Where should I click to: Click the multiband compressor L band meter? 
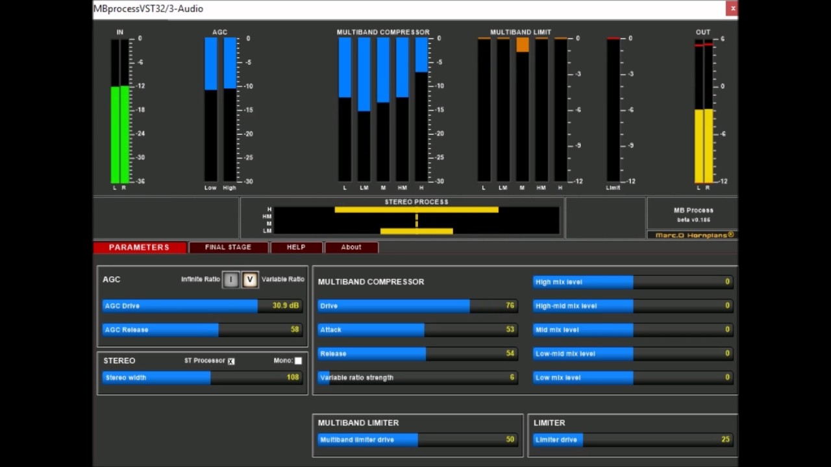click(x=345, y=110)
